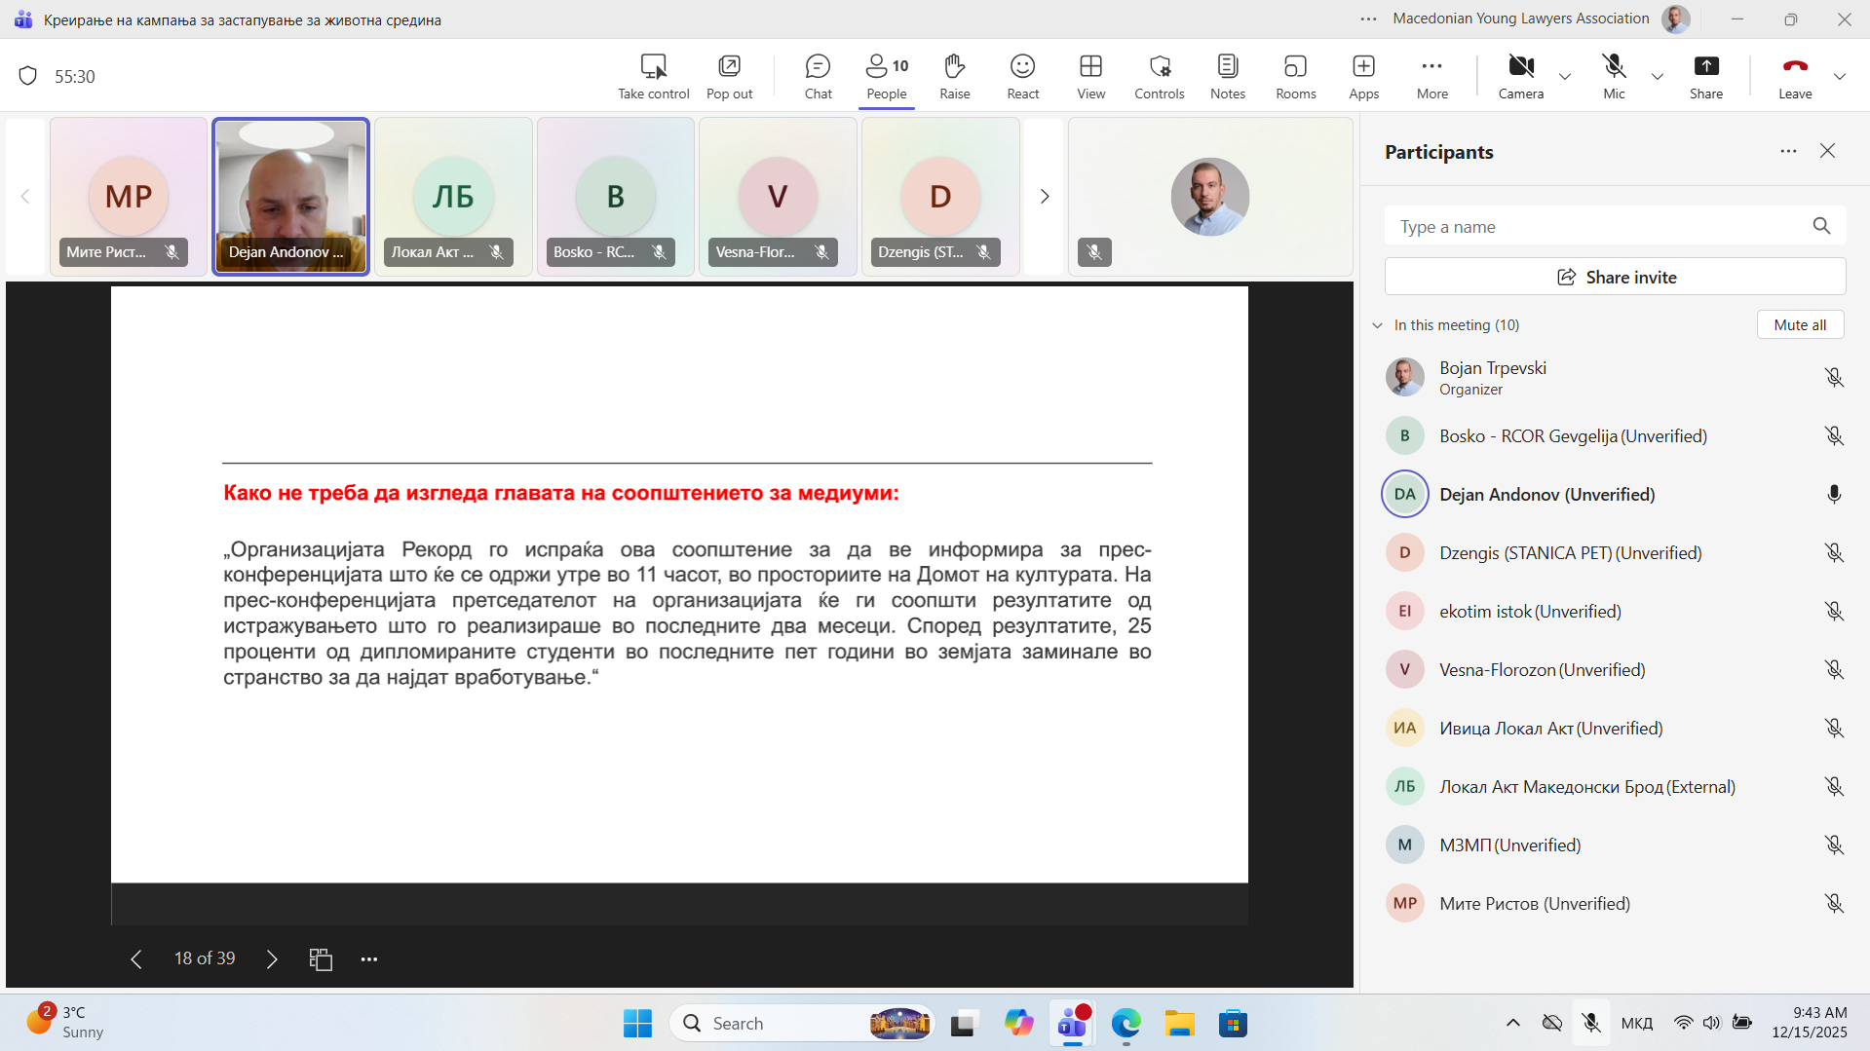Collapse the In this meeting section

[1378, 325]
